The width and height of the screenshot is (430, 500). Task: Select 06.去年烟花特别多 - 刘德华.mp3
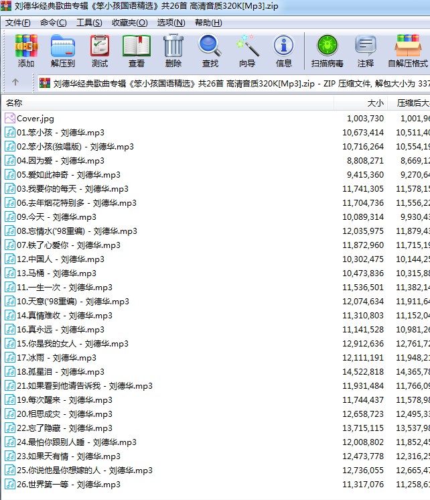pyautogui.click(x=76, y=203)
